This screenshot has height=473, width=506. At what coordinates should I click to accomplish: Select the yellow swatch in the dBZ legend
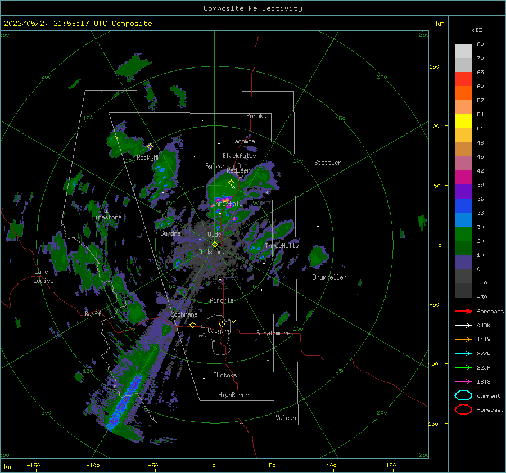pyautogui.click(x=463, y=121)
